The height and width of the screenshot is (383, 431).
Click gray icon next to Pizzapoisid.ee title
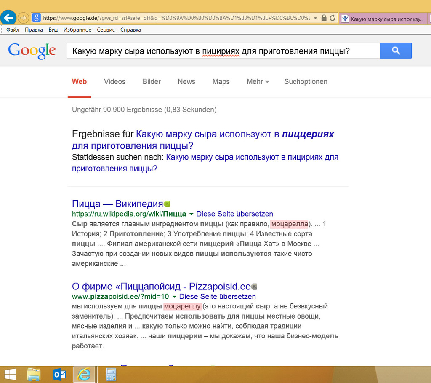click(254, 287)
